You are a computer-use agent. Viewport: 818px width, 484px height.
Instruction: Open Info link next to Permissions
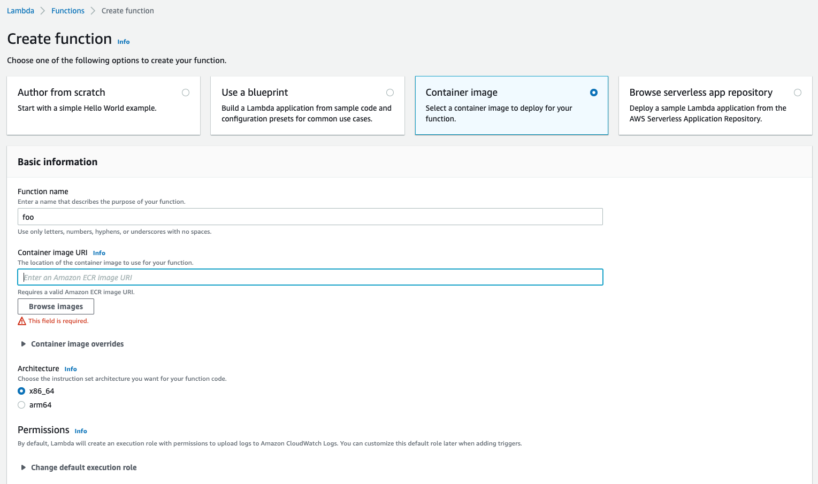pyautogui.click(x=81, y=431)
